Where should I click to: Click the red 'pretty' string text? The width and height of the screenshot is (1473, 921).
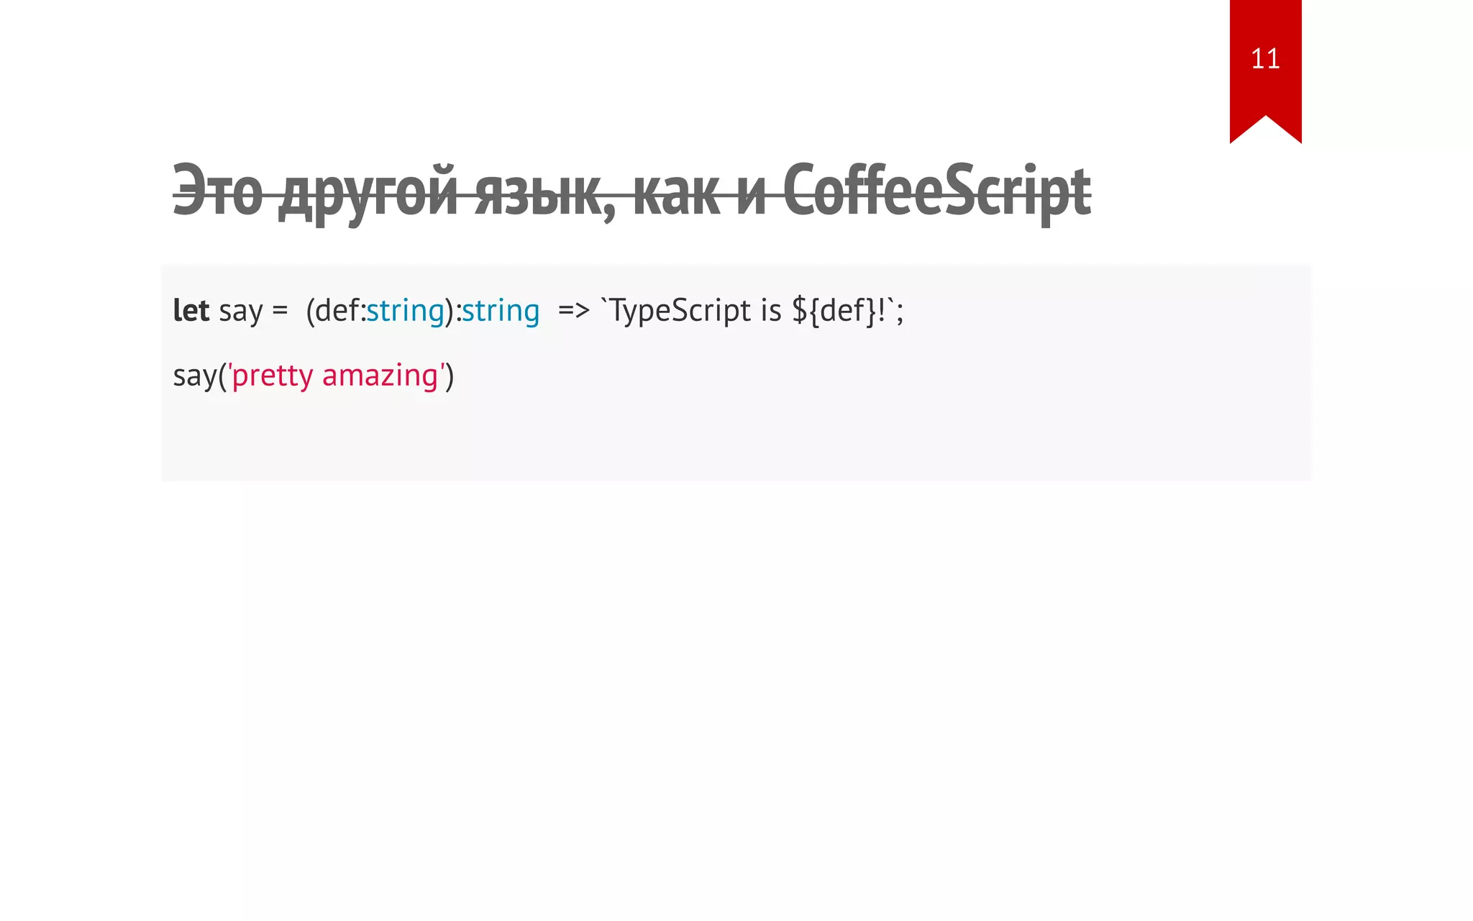[273, 376]
